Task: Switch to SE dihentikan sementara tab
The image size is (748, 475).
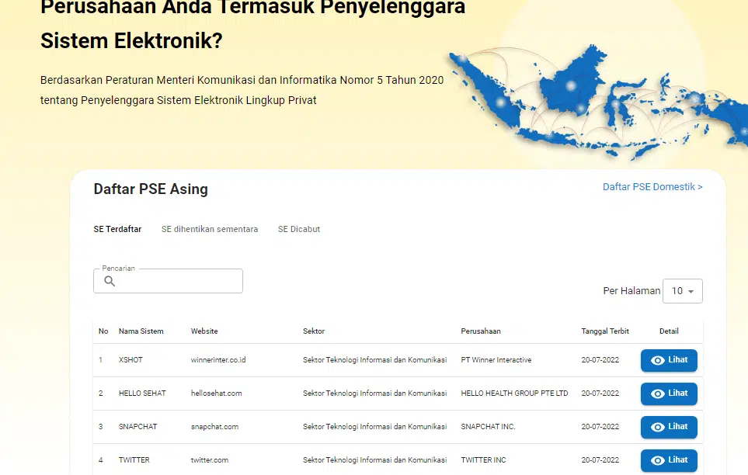Action: pos(210,229)
